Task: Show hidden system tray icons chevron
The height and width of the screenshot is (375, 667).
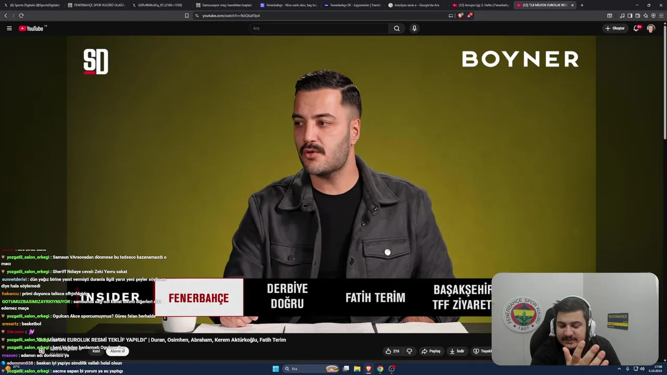Action: (619, 369)
